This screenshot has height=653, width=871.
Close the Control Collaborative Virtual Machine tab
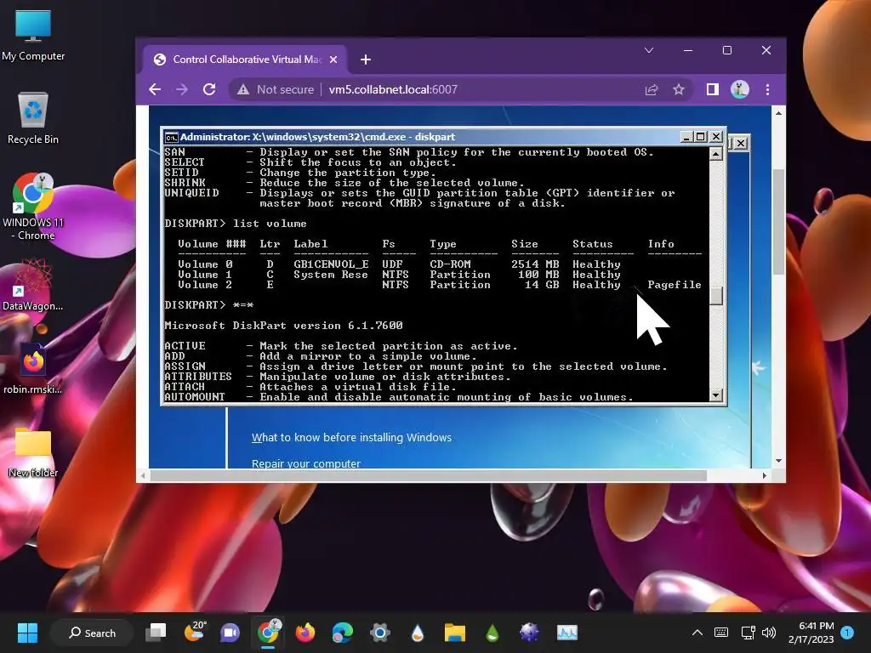click(333, 60)
